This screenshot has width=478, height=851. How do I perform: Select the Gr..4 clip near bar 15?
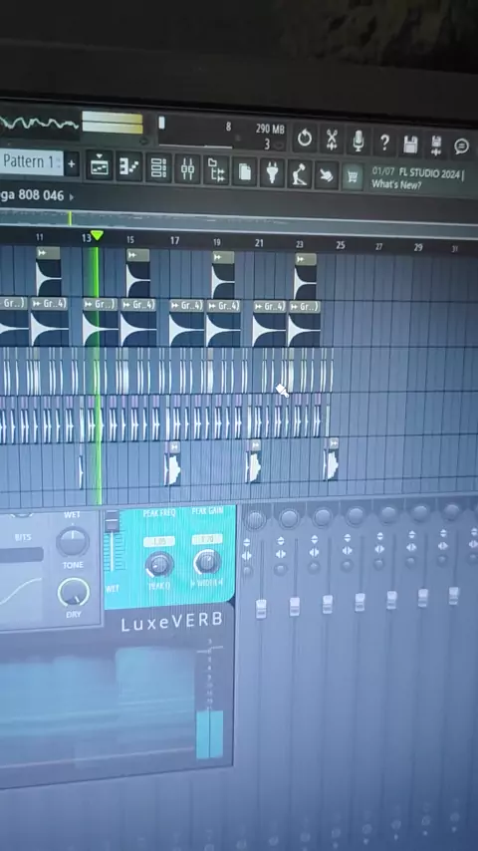point(138,305)
